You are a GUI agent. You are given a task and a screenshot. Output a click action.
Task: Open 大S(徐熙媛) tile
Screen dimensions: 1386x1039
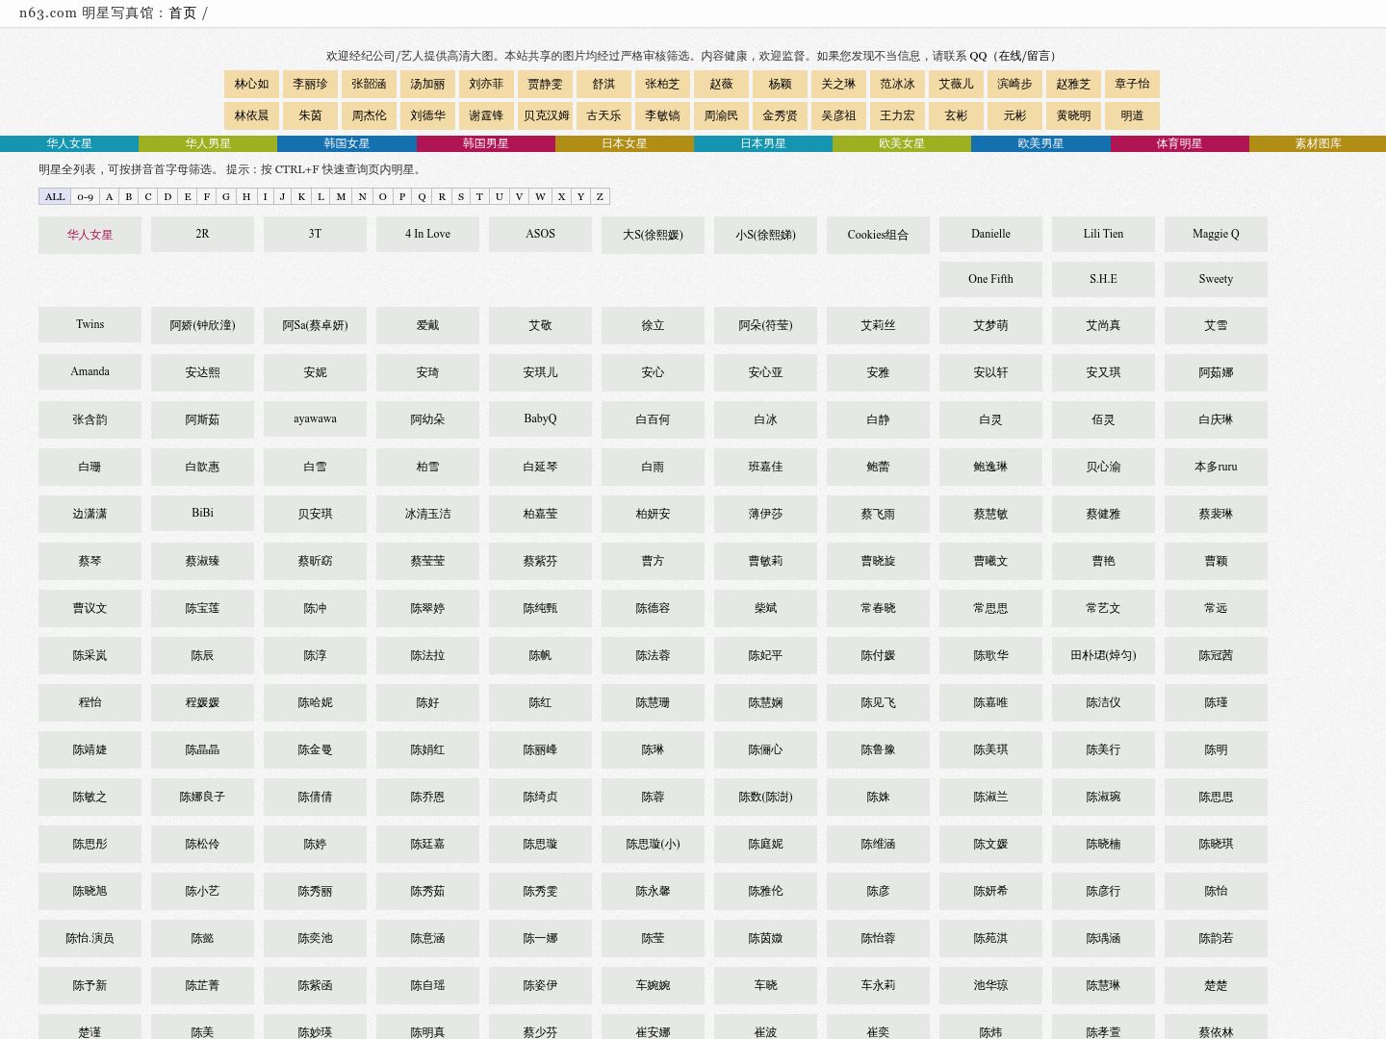653,235
